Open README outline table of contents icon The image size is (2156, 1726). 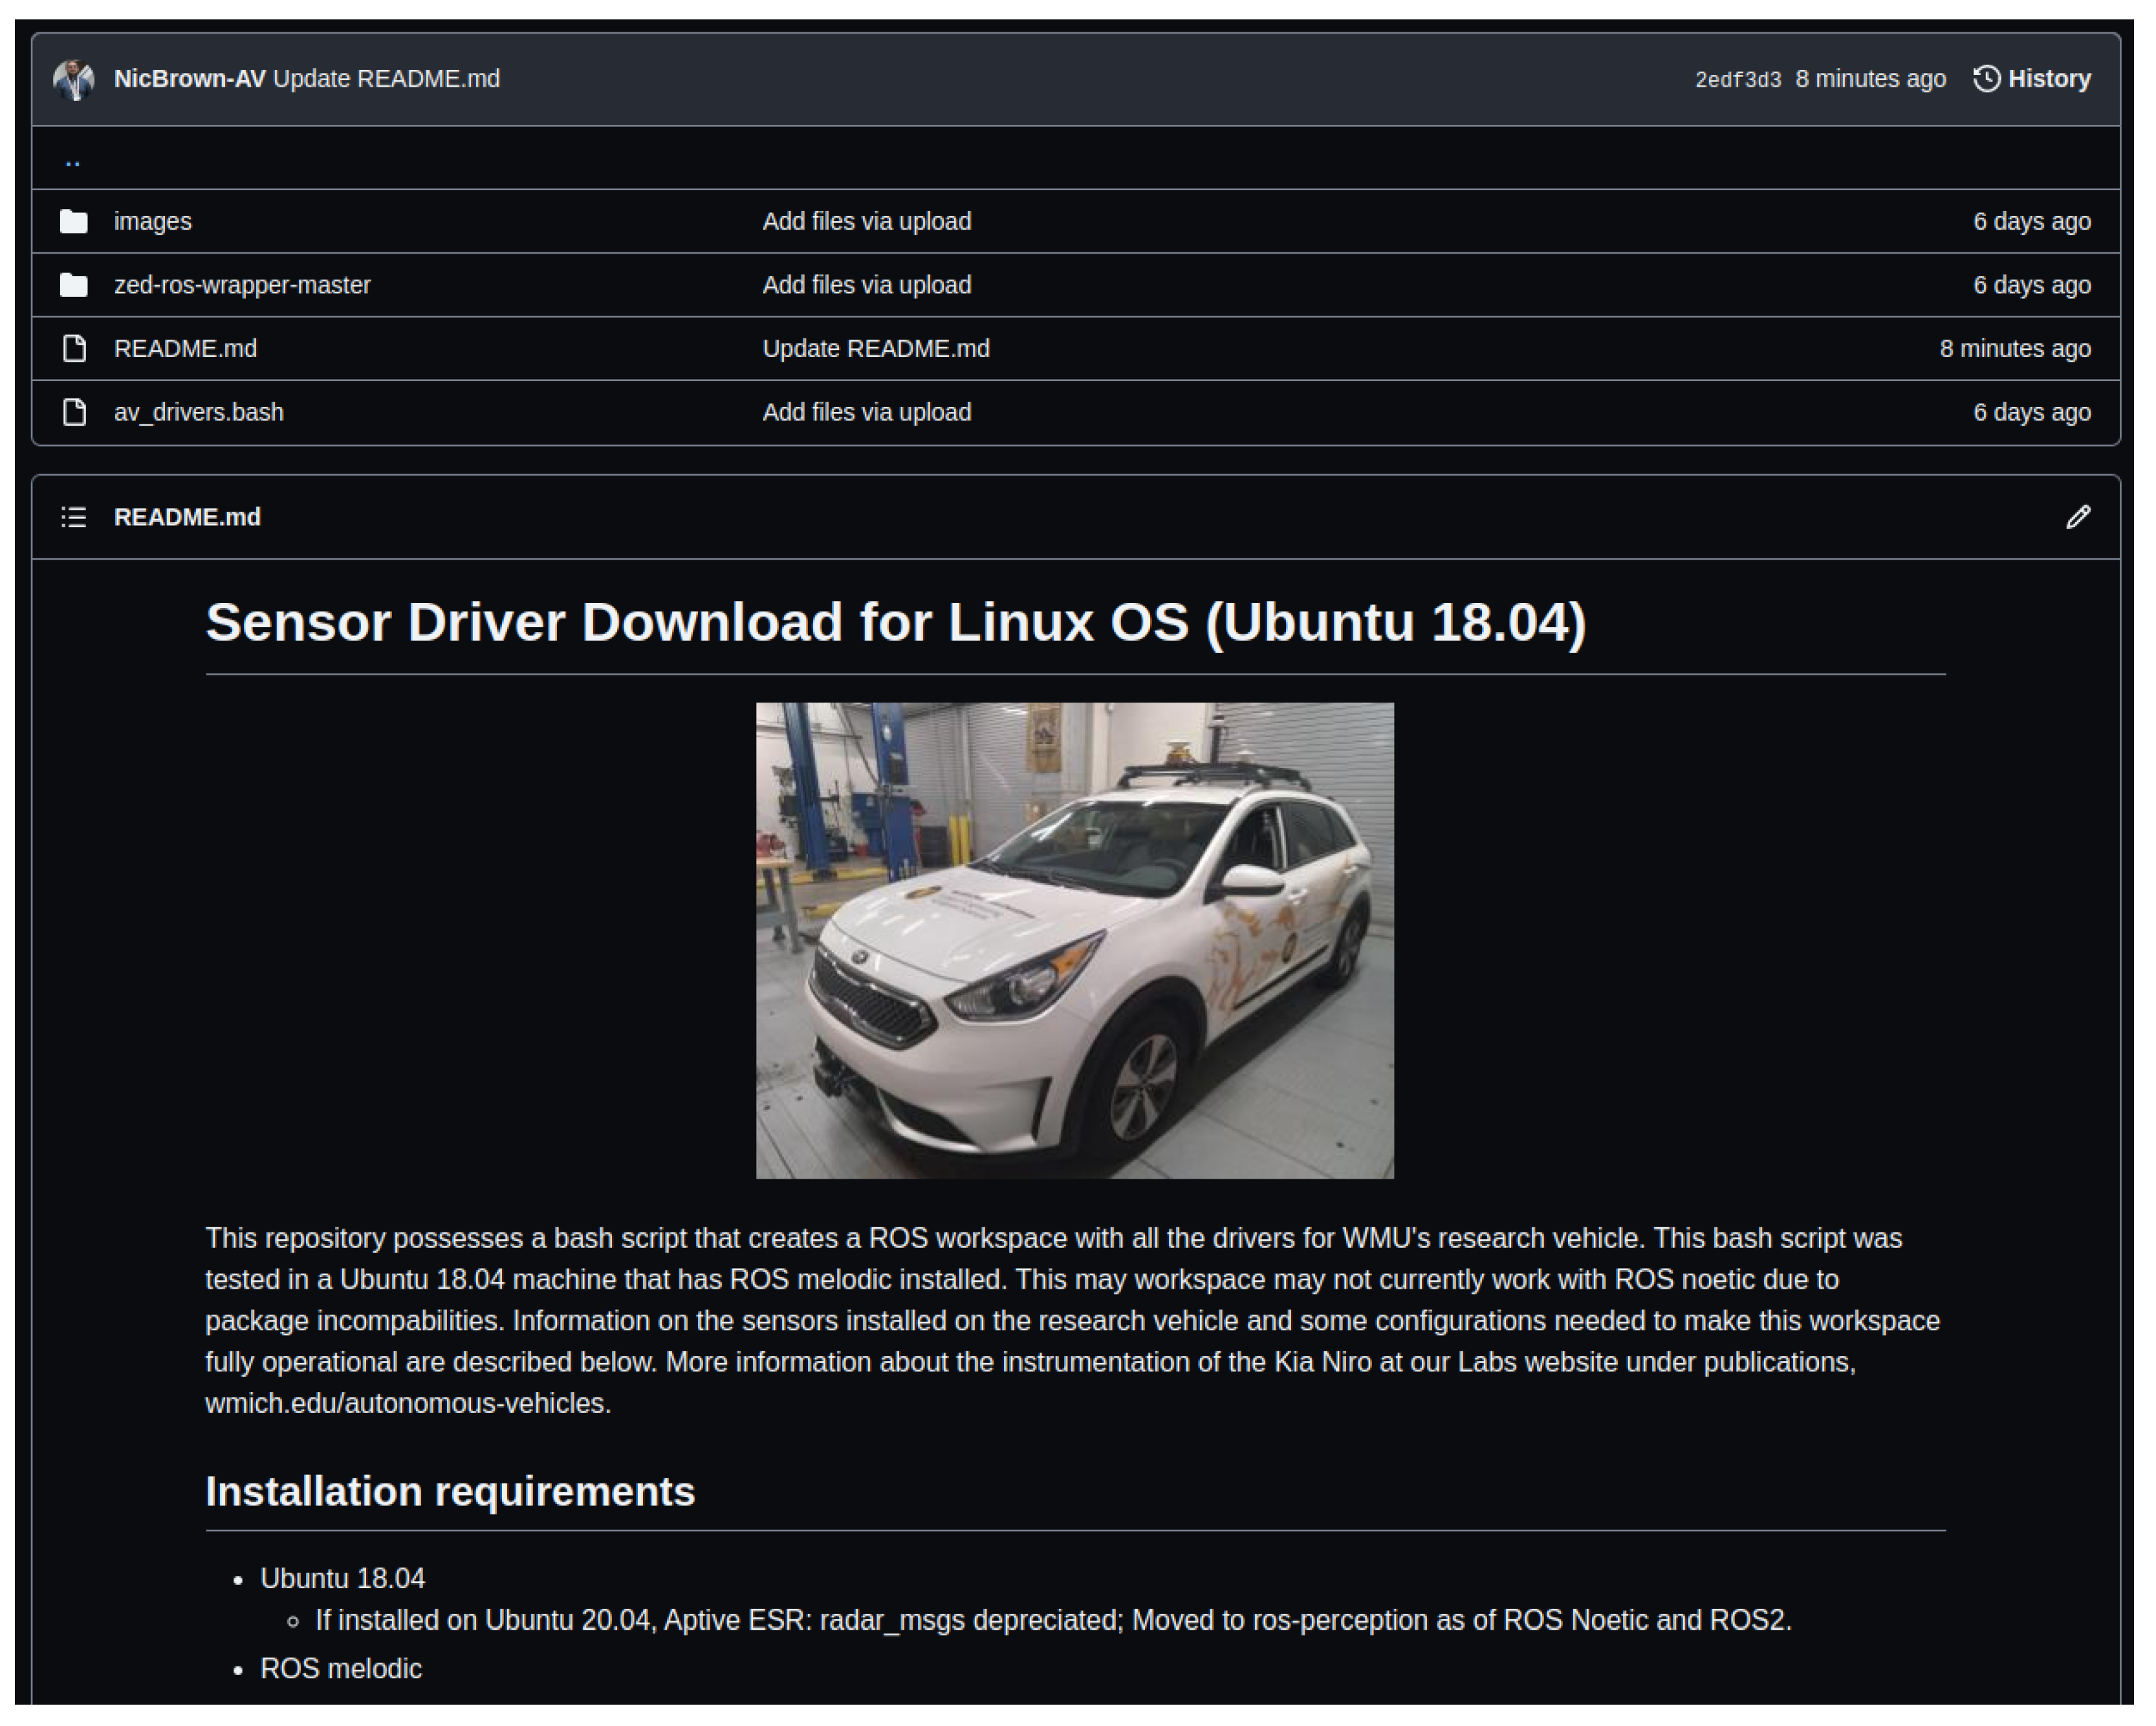point(74,517)
